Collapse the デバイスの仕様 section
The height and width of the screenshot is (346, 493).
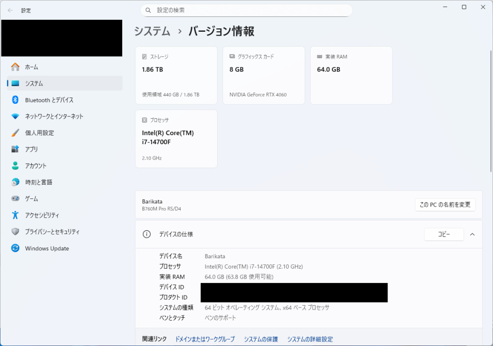[x=472, y=234]
